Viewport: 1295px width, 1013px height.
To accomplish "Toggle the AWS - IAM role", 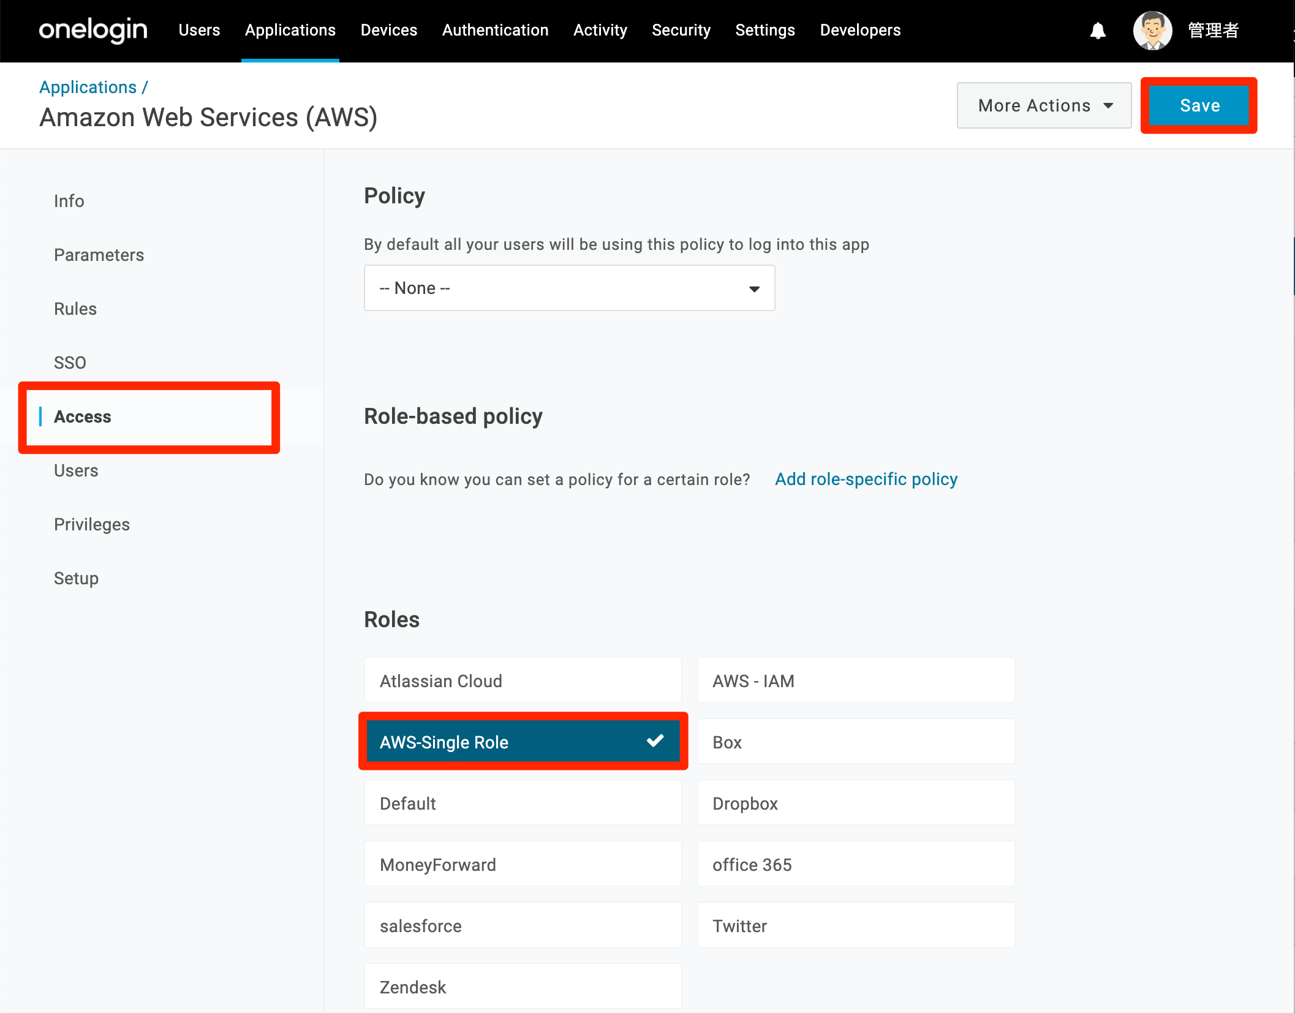I will point(856,680).
